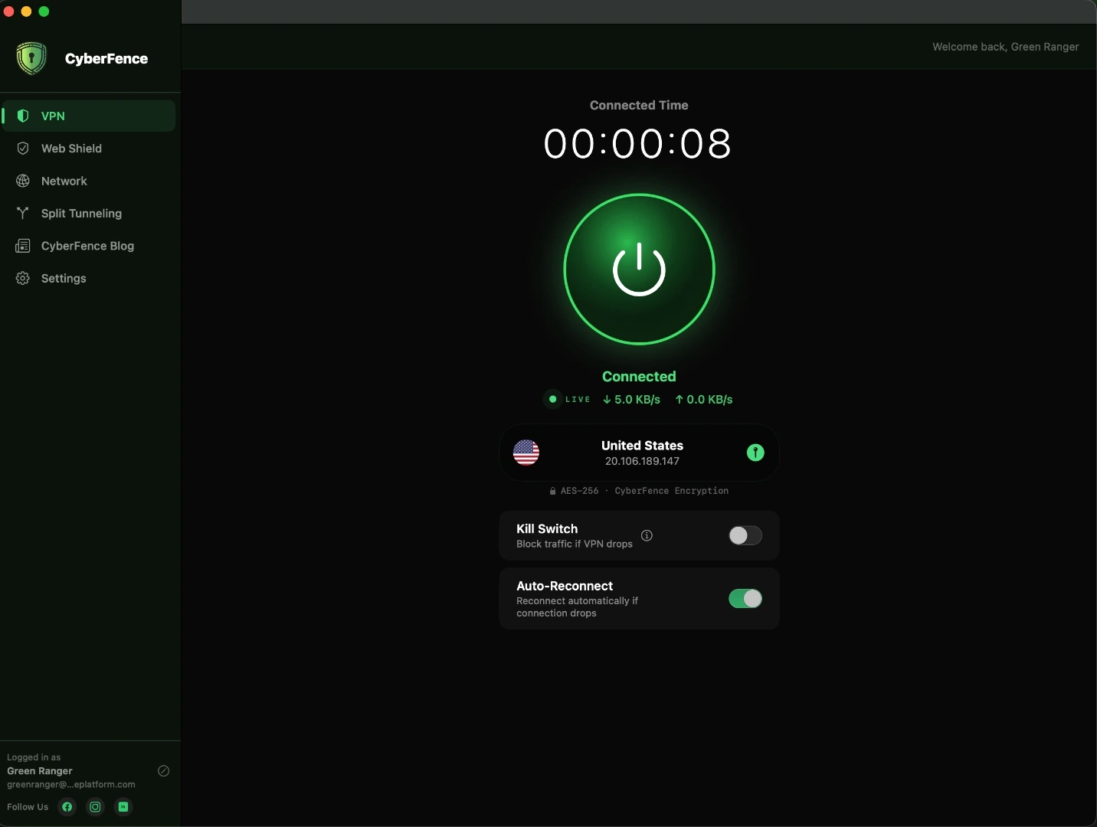Open the VPN section in sidebar

pyautogui.click(x=89, y=116)
